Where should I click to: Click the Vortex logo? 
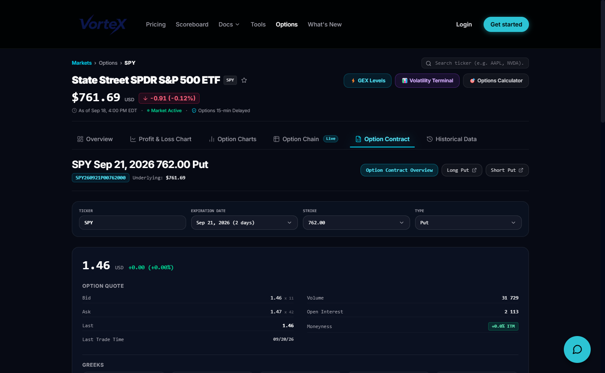click(103, 24)
